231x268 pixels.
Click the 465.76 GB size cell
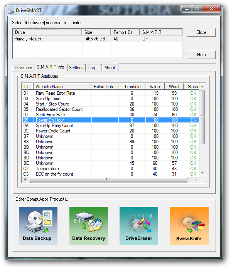(x=95, y=39)
